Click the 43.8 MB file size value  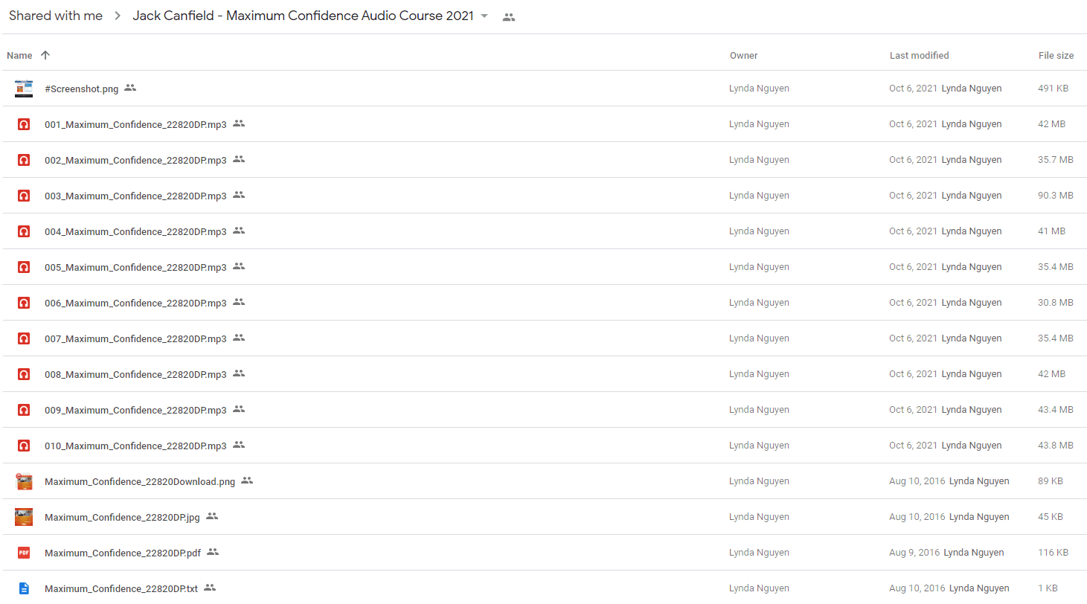click(1056, 446)
